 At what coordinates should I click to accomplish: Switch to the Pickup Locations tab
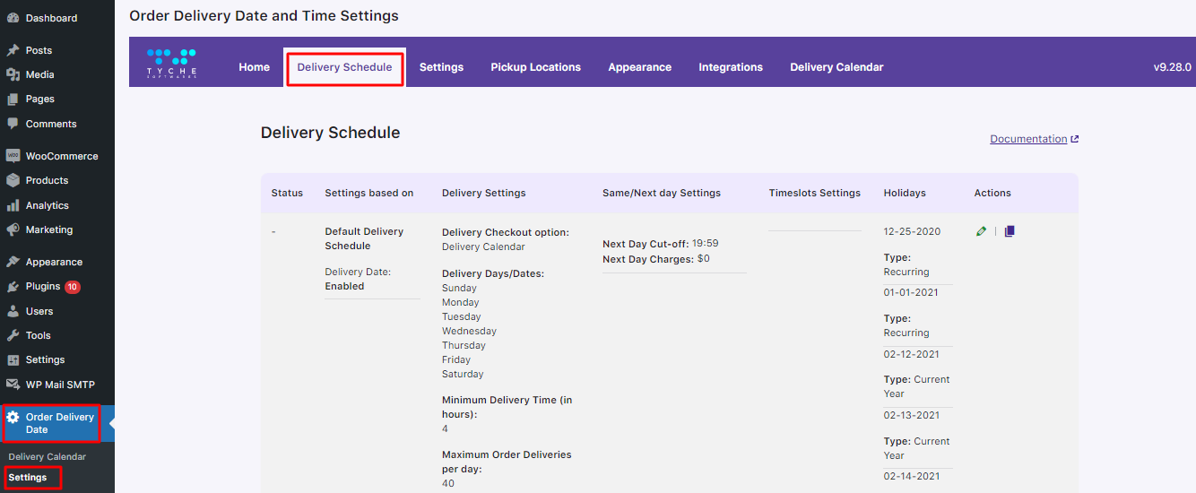click(535, 67)
